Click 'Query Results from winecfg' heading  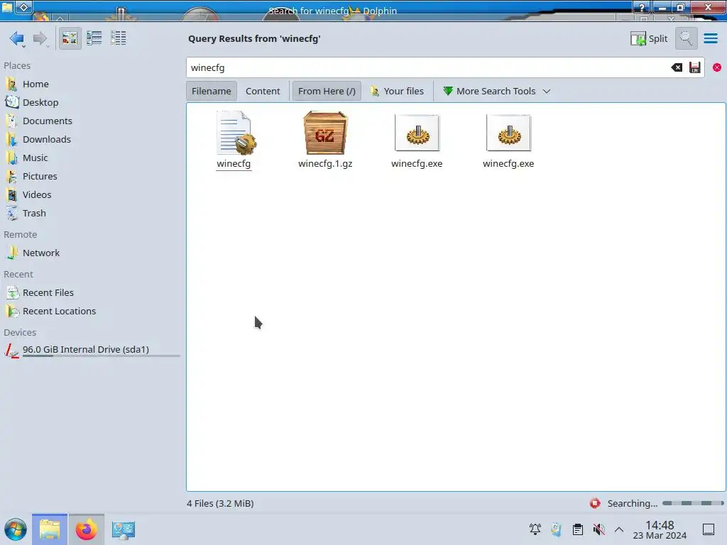254,38
